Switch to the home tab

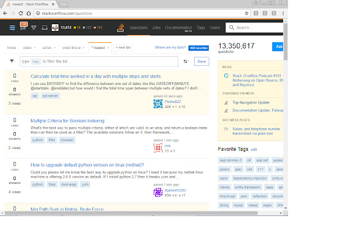point(11,47)
